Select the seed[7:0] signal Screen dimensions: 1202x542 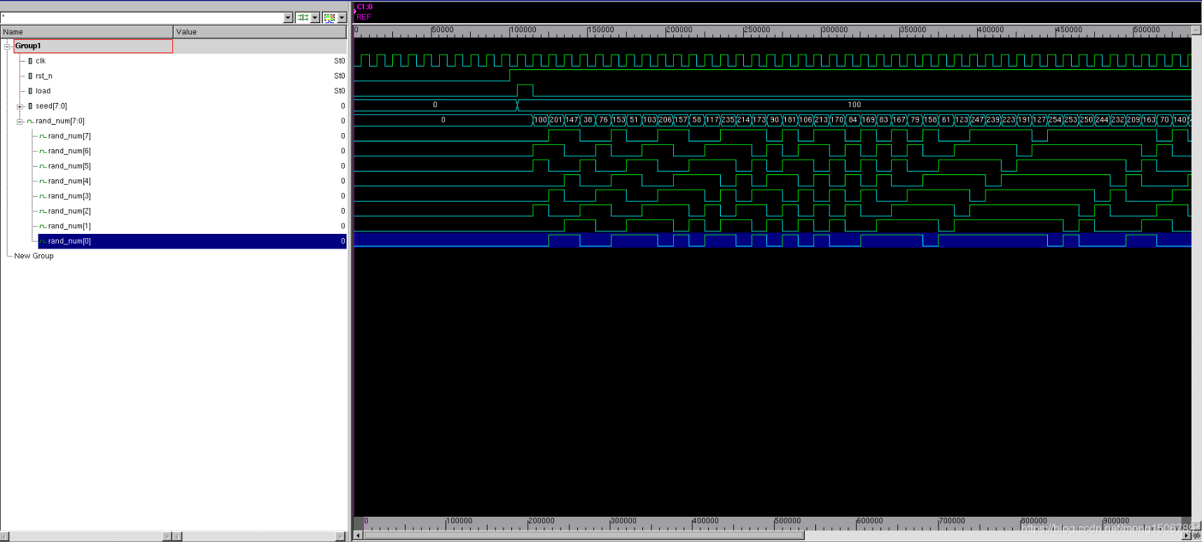(51, 106)
